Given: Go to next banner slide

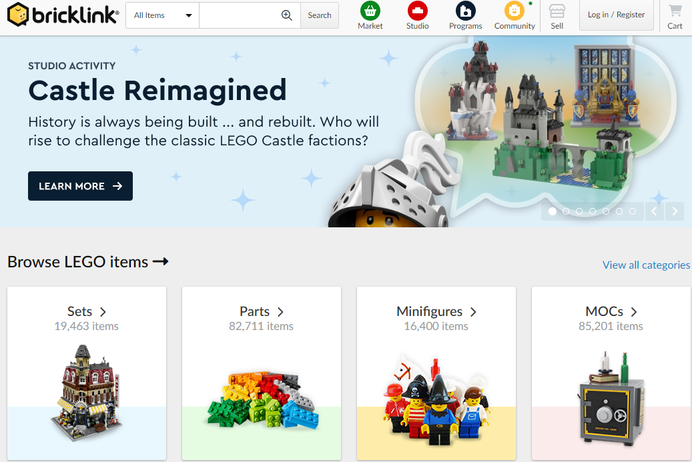Looking at the screenshot, I should 675,211.
